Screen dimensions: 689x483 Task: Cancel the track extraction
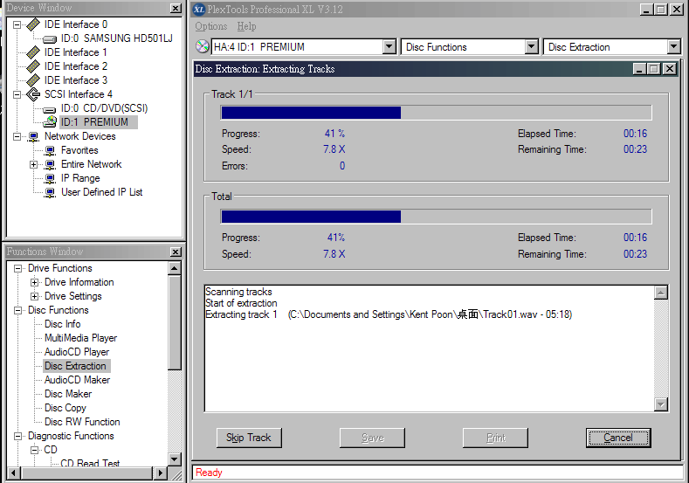point(617,438)
